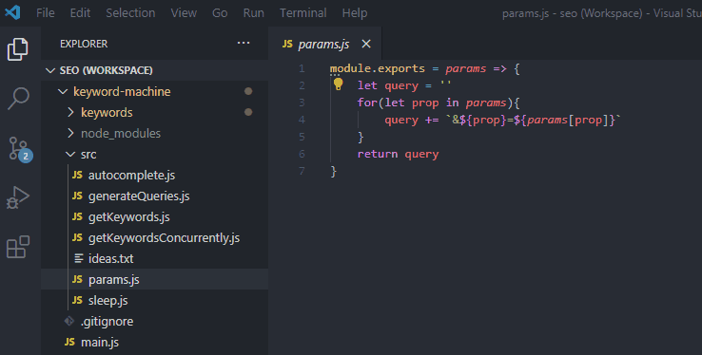
Task: Open the Extensions view icon
Action: pos(18,247)
